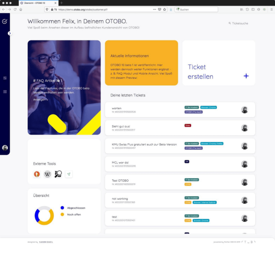Click the avatar on the Test OTOBO ticket
Viewport: 275px width, 275px height.
[x=245, y=182]
